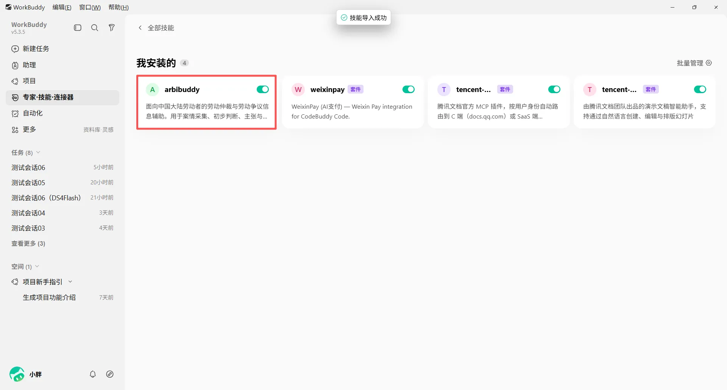Click 技能导入成功 toast notification
The width and height of the screenshot is (727, 390).
(x=363, y=18)
